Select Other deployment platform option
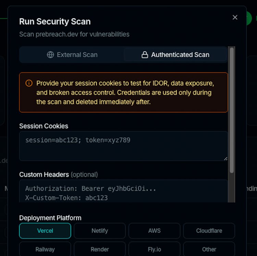The height and width of the screenshot is (256, 257). coord(209,249)
